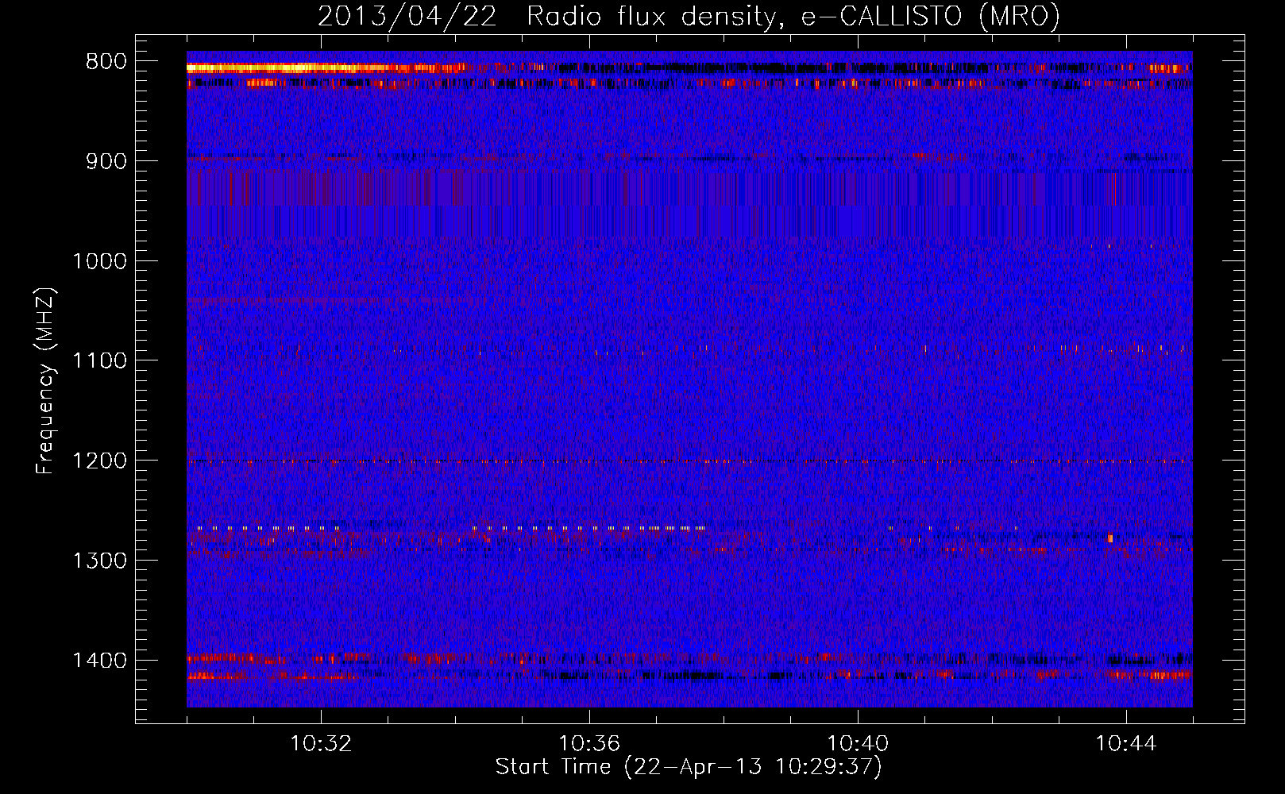Image resolution: width=1285 pixels, height=794 pixels.
Task: Click the 800 frequency tick label
Action: click(x=106, y=62)
